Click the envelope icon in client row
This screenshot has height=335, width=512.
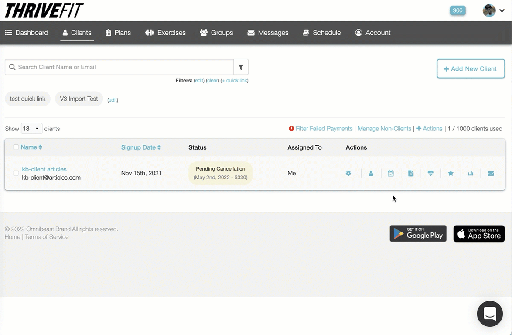pos(491,174)
